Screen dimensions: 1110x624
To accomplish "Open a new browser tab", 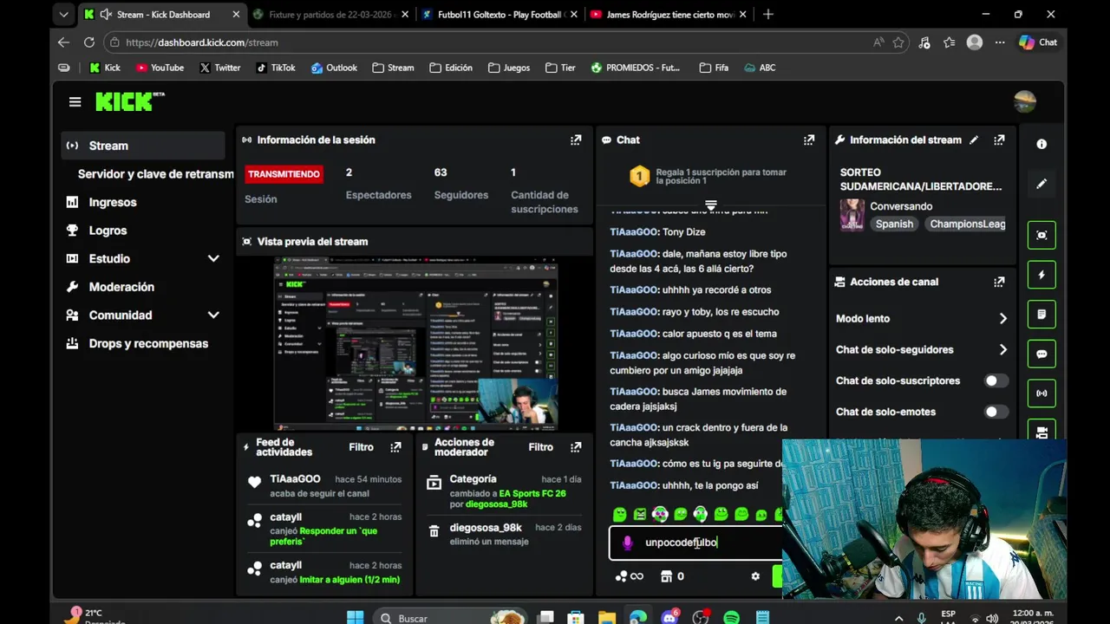I will click(768, 15).
